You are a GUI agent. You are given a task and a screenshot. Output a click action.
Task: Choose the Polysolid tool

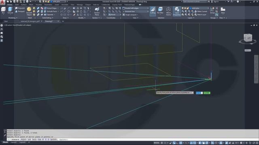pyautogui.click(x=20, y=8)
